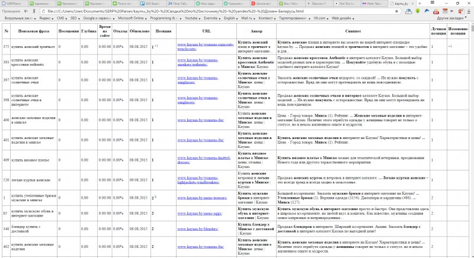Click the 'Поисковая фраза' column header

(x=34, y=31)
